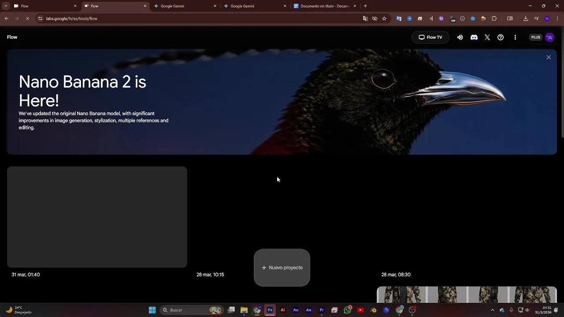Switch to the Documento sin título tab

[x=325, y=6]
